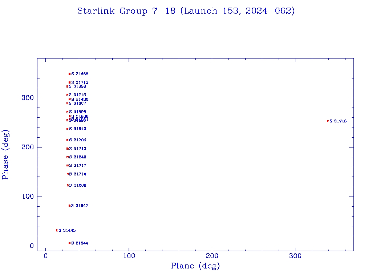Click the Phase (deg) axis title

[x=5, y=154]
